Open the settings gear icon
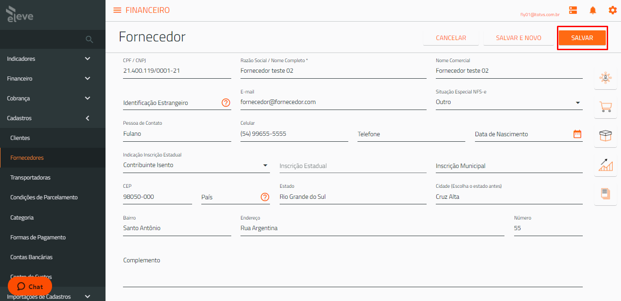This screenshot has height=301, width=621. tap(612, 10)
